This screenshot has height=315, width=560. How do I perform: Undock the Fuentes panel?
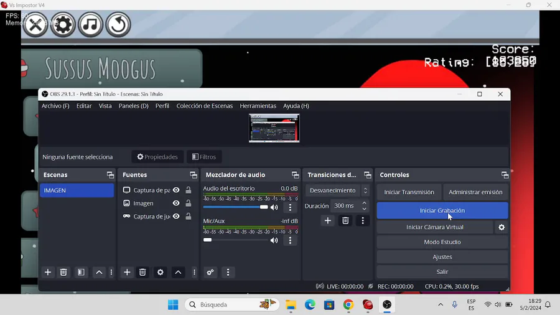(194, 175)
